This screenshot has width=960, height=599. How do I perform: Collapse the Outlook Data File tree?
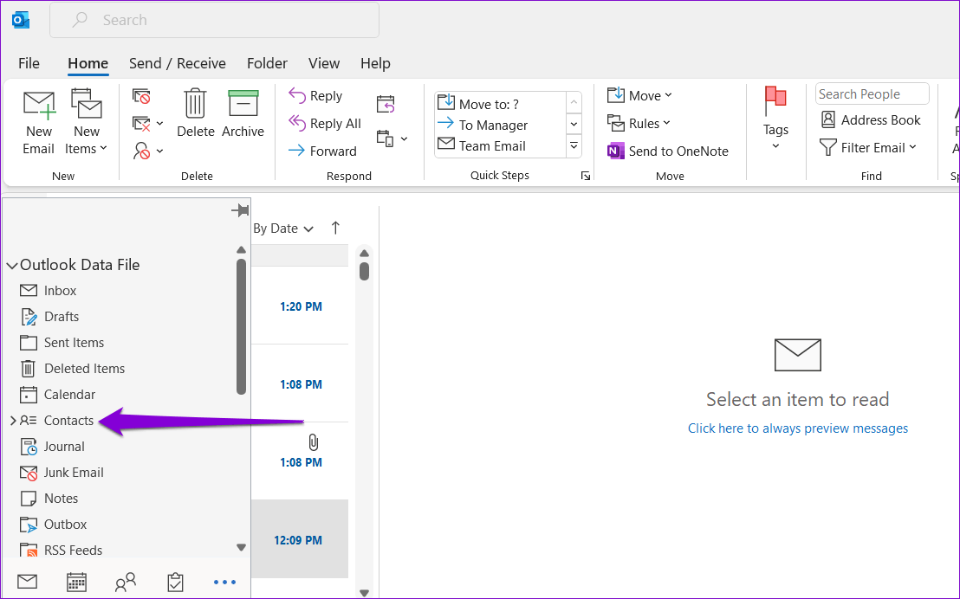tap(11, 266)
